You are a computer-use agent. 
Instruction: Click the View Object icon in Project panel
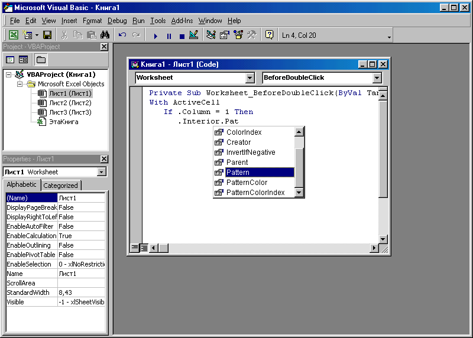click(x=23, y=60)
